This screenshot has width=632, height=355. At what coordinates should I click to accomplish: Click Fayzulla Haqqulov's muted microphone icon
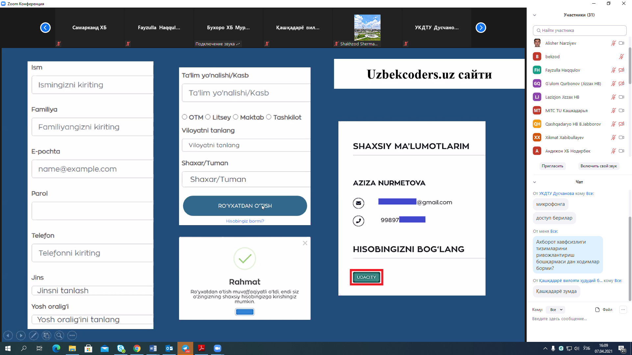(614, 70)
